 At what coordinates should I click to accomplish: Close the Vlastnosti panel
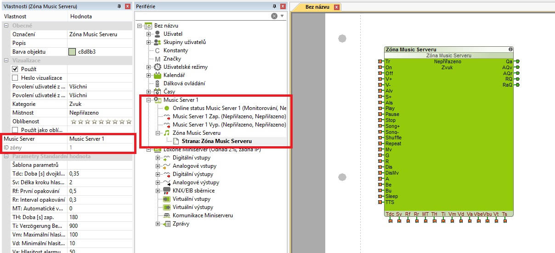click(x=128, y=6)
